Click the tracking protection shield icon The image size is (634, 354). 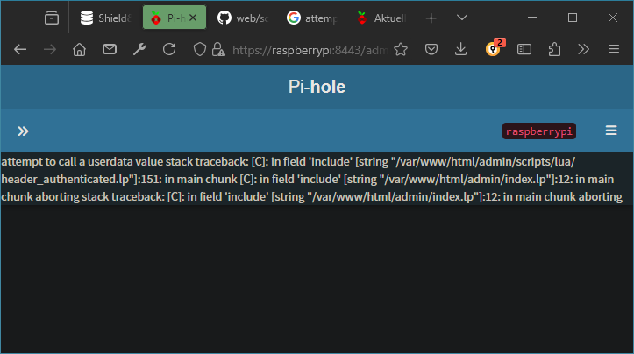click(x=199, y=50)
